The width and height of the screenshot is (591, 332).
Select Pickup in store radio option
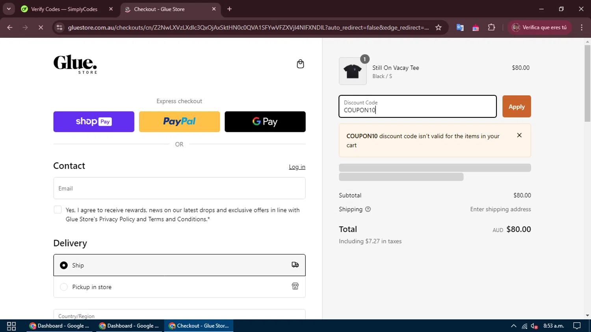pos(63,287)
